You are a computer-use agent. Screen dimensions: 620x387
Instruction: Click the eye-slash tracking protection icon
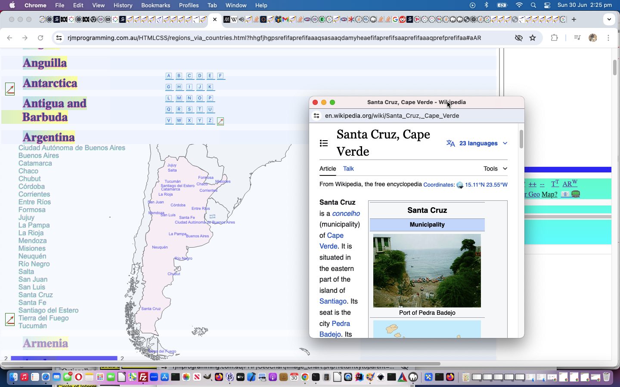tap(518, 38)
